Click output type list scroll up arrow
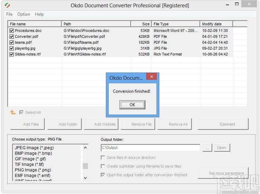Viewport: 260px width, 194px height. click(x=85, y=147)
